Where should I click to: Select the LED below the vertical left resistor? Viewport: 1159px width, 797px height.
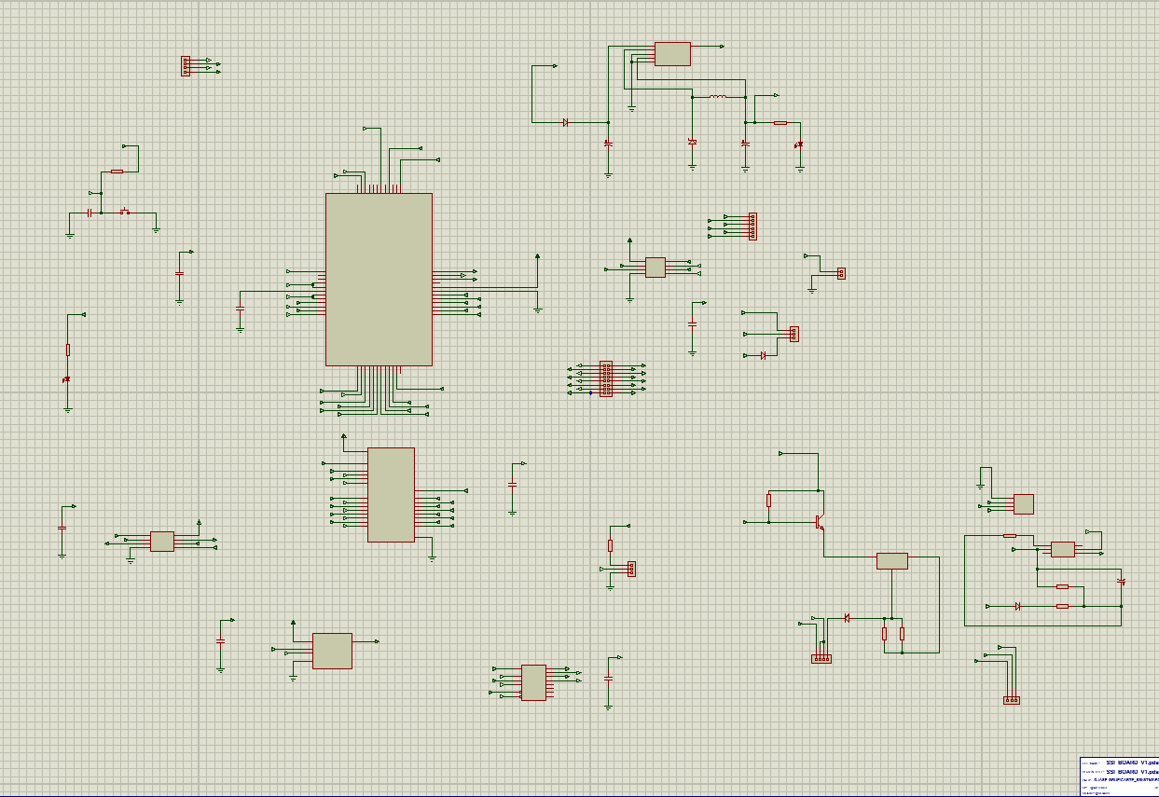click(x=67, y=379)
